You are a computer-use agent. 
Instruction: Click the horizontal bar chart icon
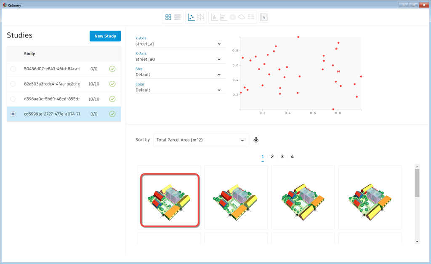tap(223, 17)
